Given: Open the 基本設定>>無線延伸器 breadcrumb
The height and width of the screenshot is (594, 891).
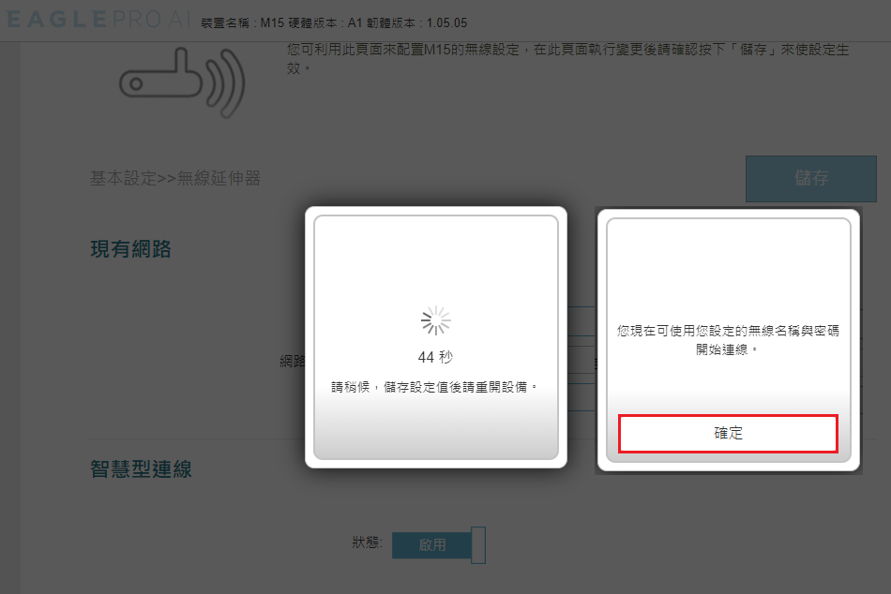Looking at the screenshot, I should [x=175, y=178].
